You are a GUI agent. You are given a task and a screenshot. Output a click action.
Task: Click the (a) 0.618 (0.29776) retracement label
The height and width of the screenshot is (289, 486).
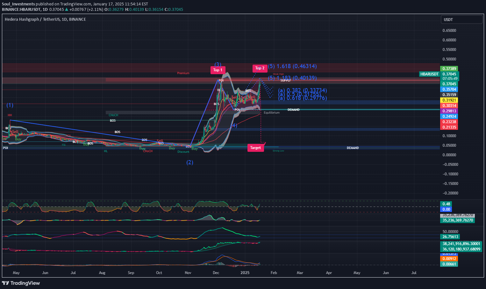click(303, 98)
